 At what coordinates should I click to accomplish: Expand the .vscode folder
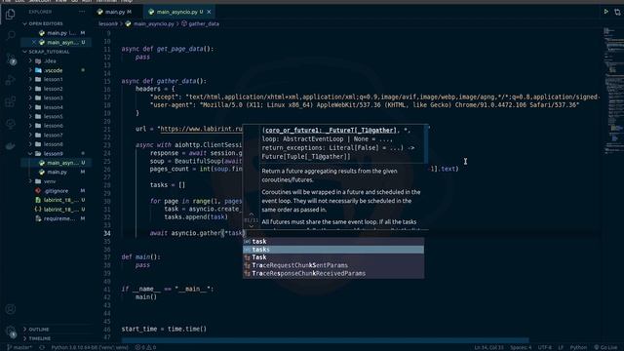[53, 70]
